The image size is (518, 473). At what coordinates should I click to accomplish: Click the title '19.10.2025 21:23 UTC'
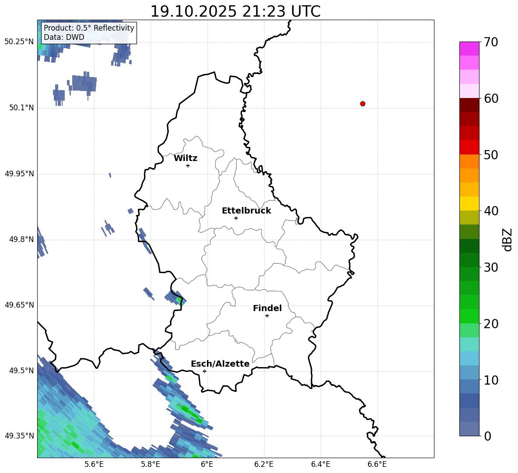[235, 11]
